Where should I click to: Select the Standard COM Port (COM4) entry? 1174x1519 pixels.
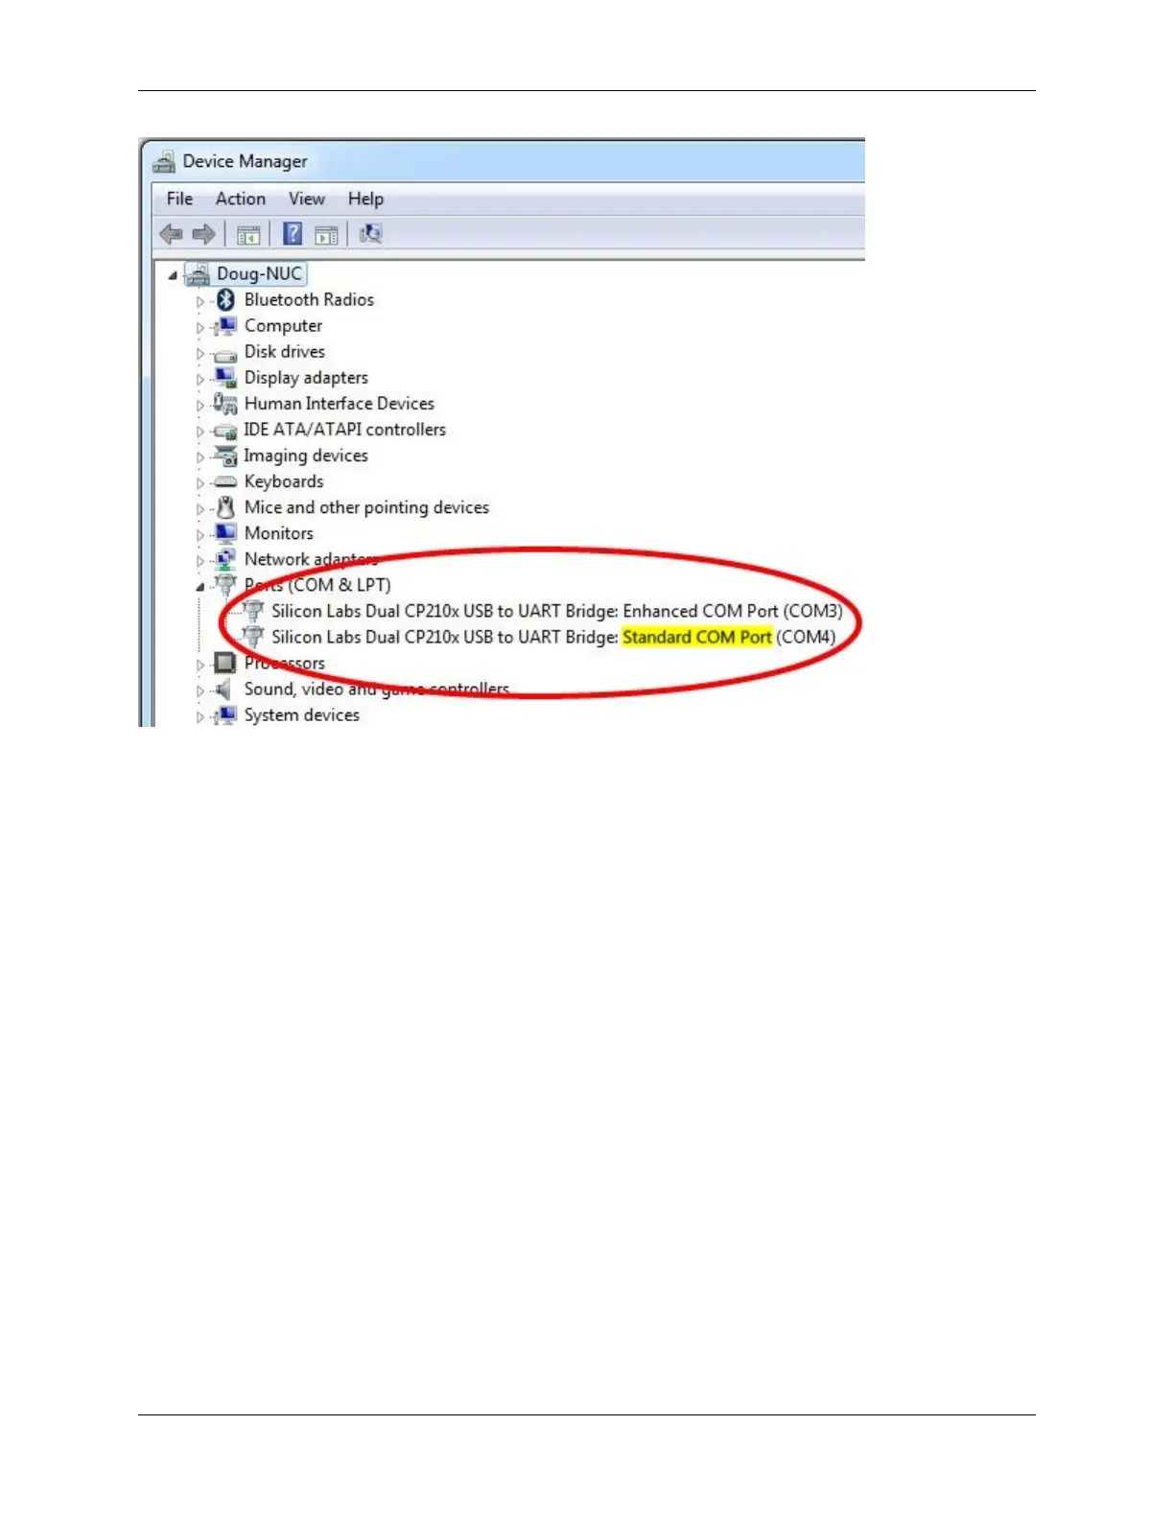click(553, 637)
